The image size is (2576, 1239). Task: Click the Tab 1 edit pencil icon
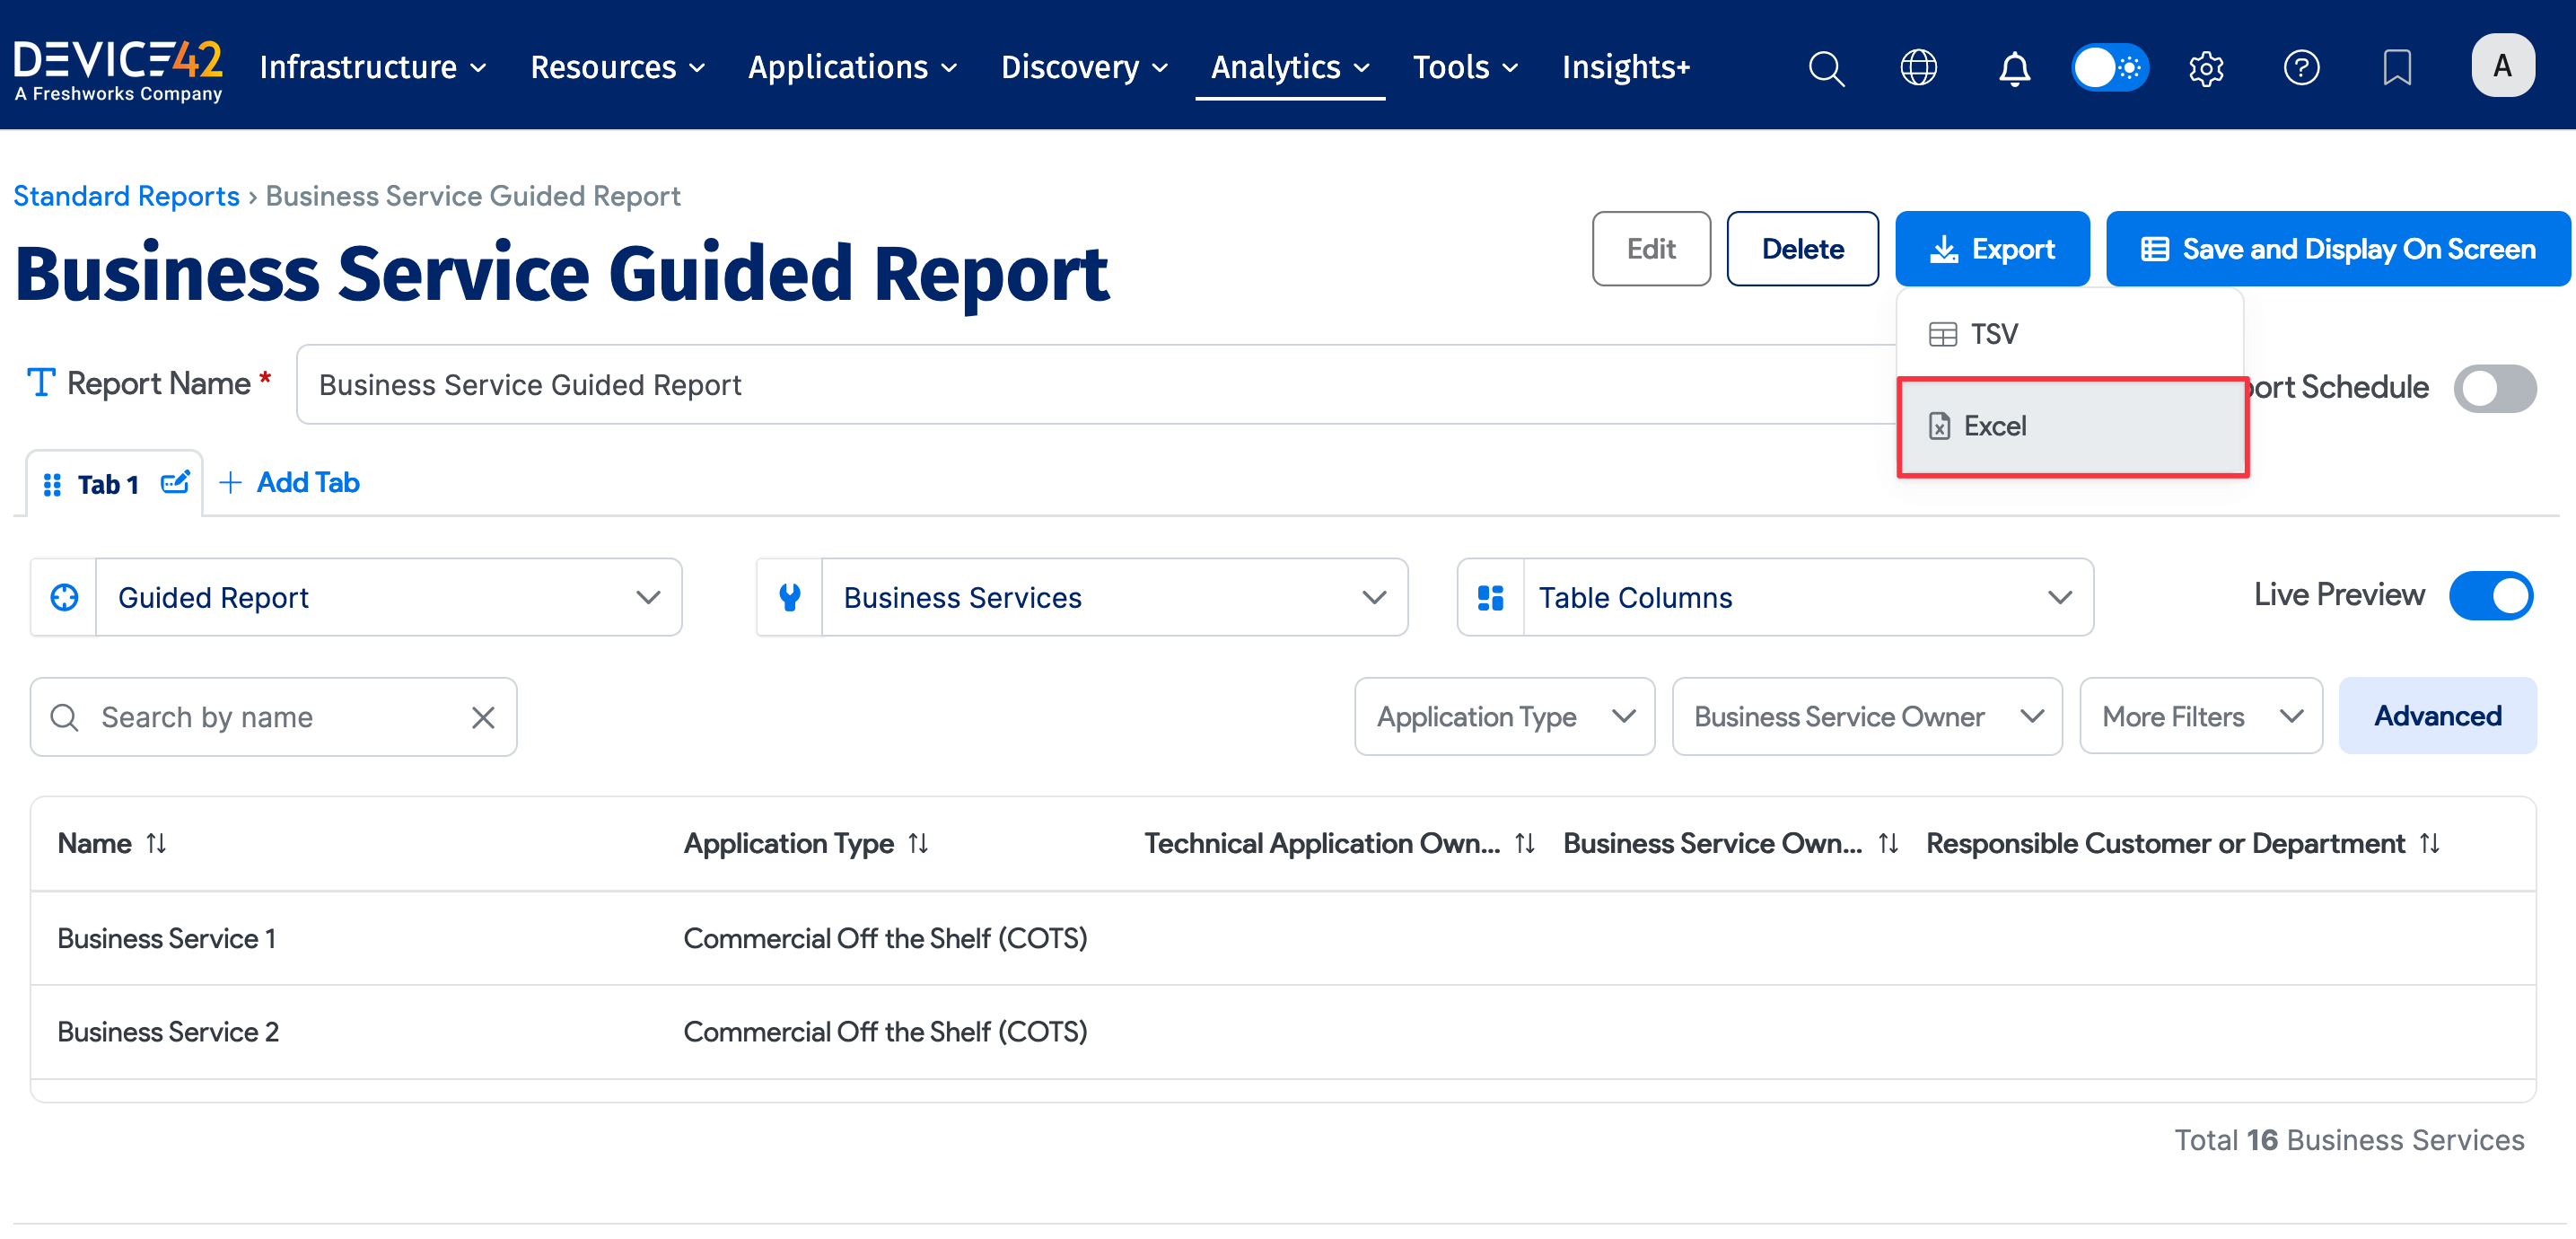pos(175,483)
